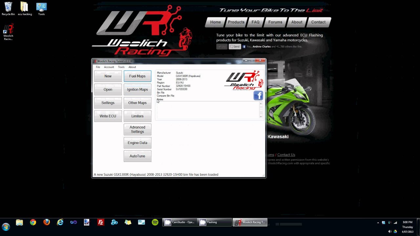Open the Tools desktop shortcut
The height and width of the screenshot is (236, 420).
(x=41, y=9)
